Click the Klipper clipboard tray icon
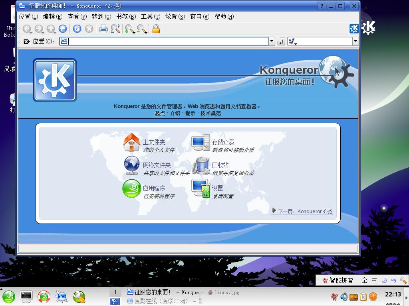The height and width of the screenshot is (306, 409). click(363, 296)
